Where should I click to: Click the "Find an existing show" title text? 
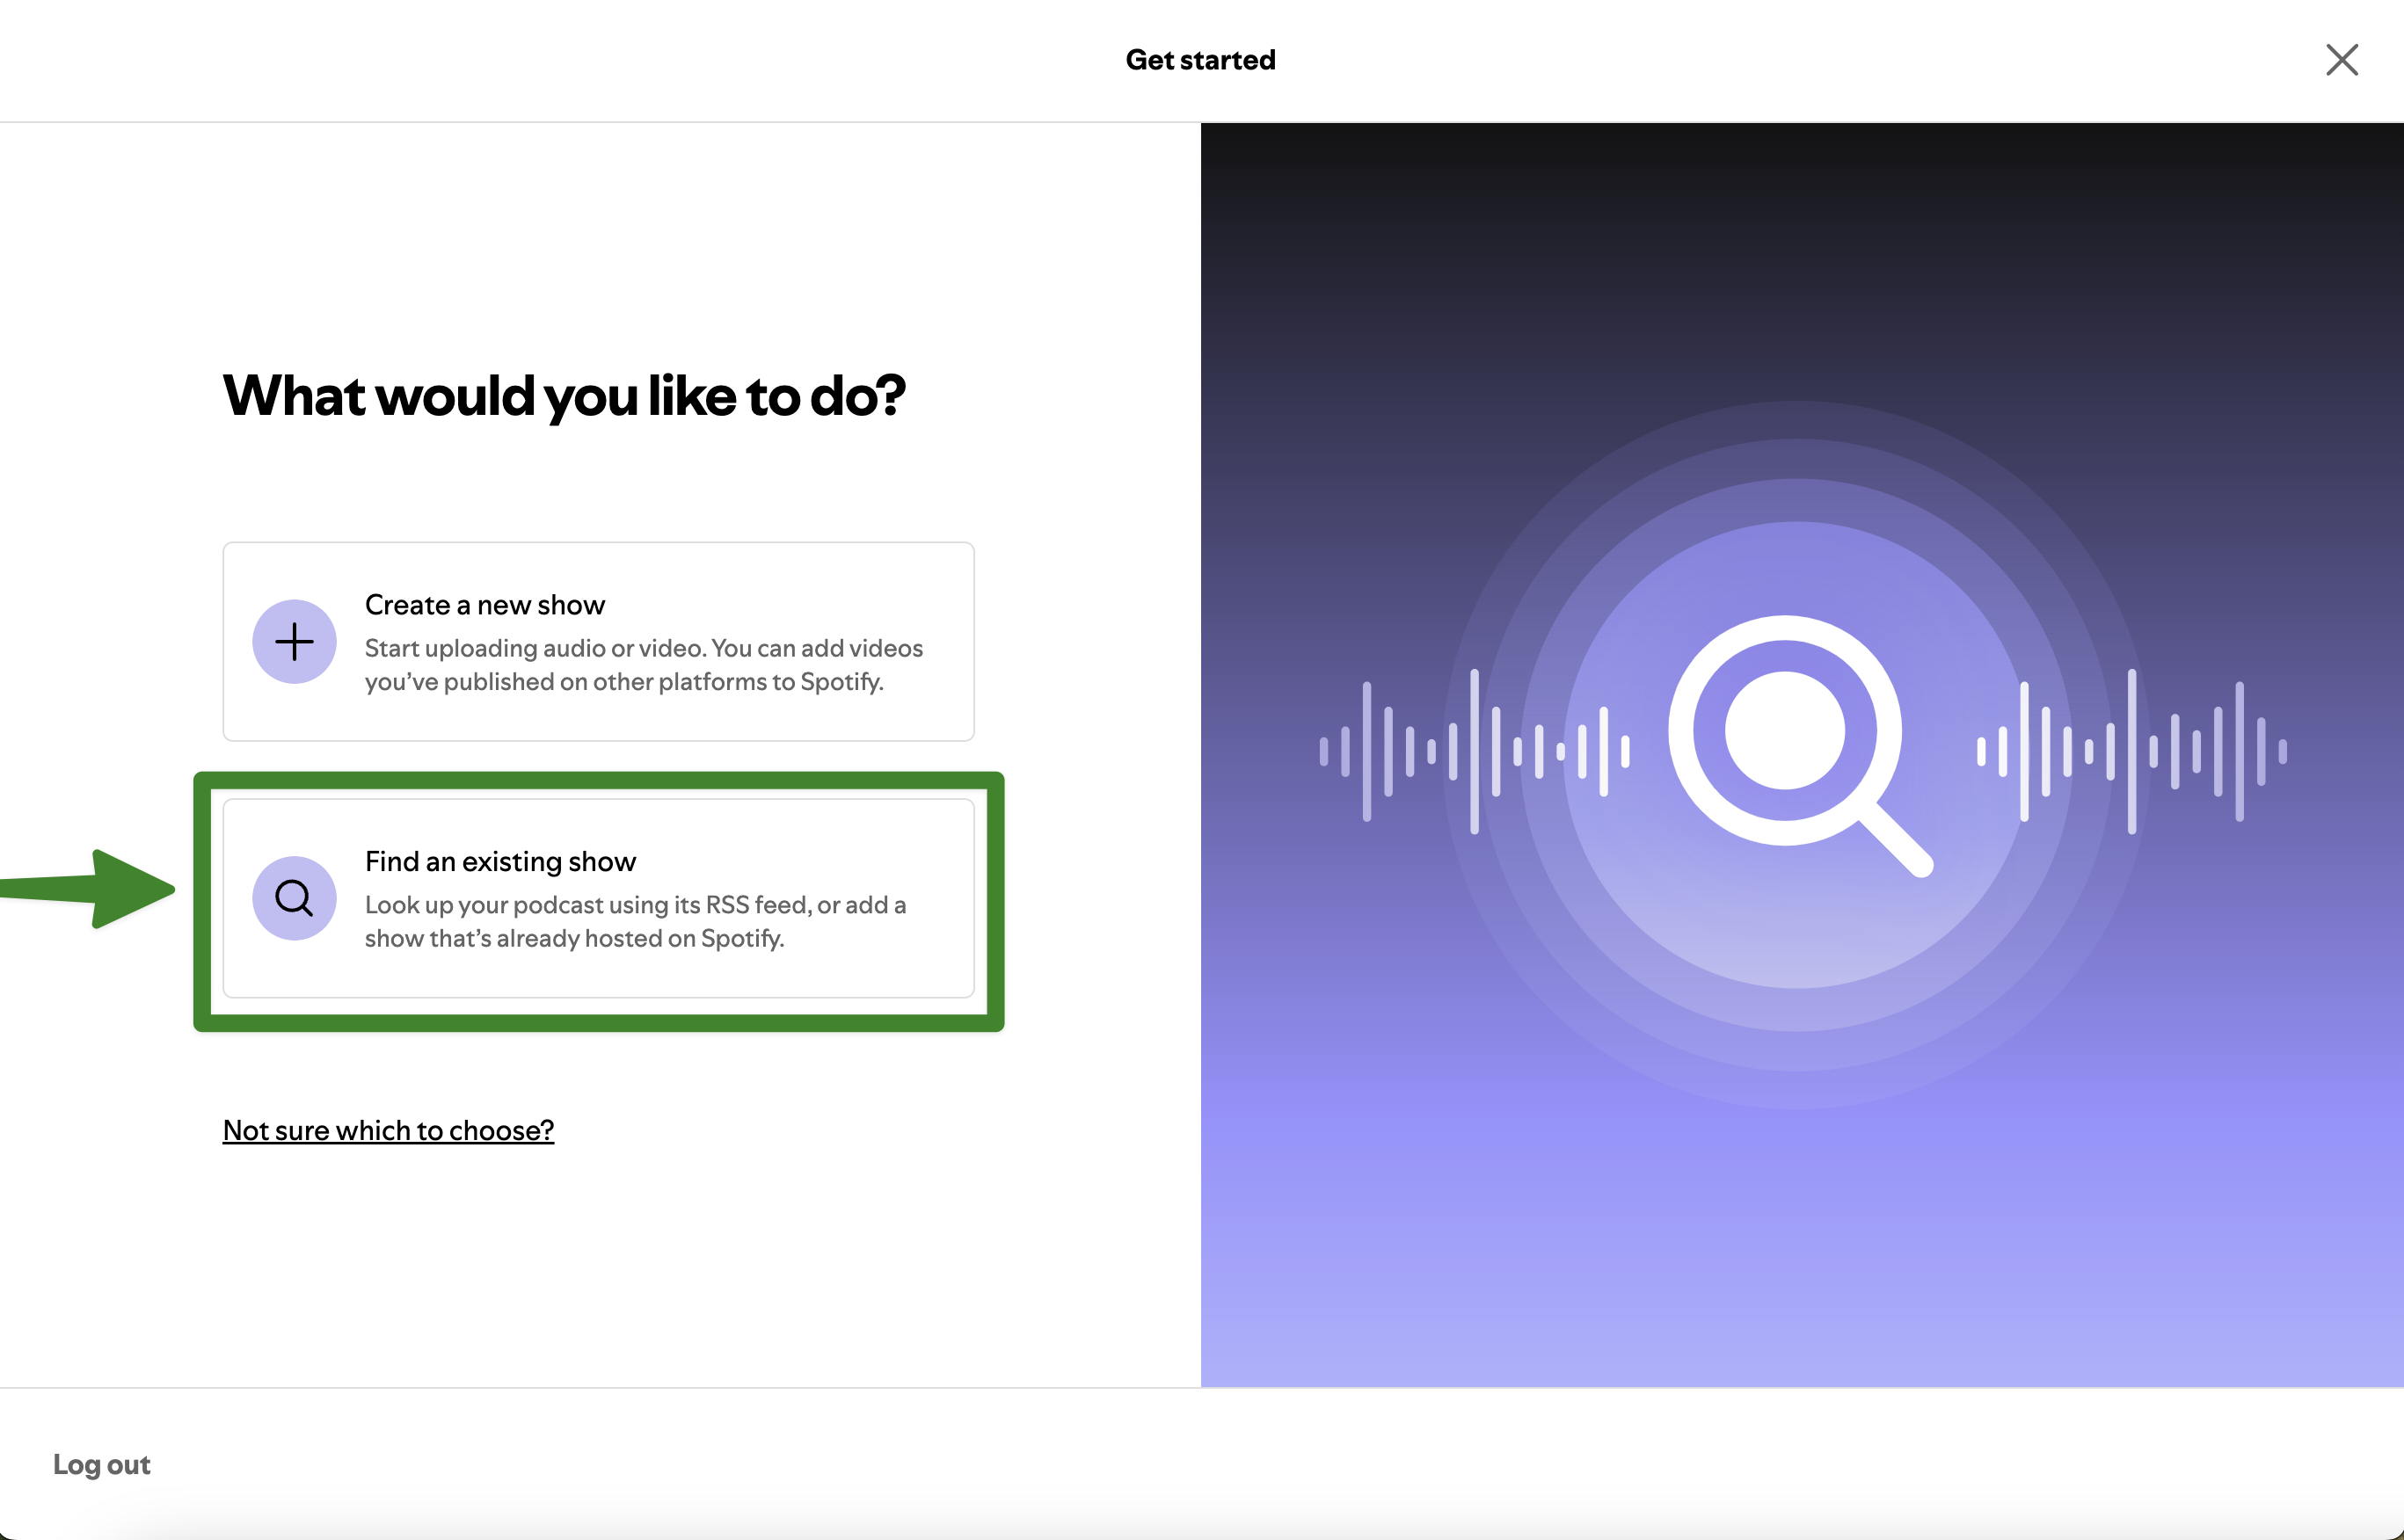(x=500, y=861)
